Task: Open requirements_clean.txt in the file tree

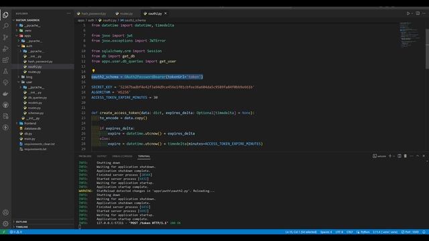Action: pos(40,144)
